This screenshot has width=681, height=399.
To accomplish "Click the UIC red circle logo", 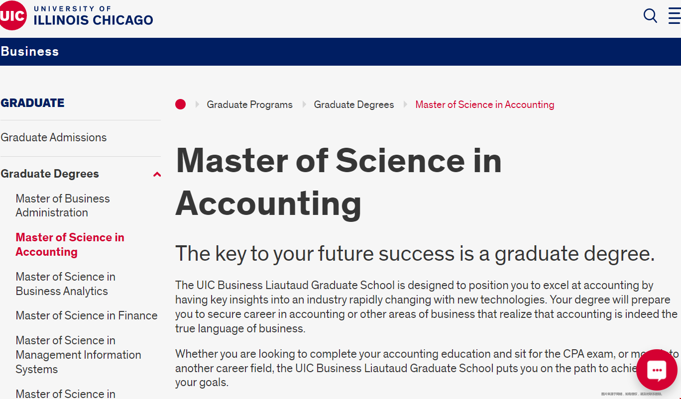I will click(12, 15).
